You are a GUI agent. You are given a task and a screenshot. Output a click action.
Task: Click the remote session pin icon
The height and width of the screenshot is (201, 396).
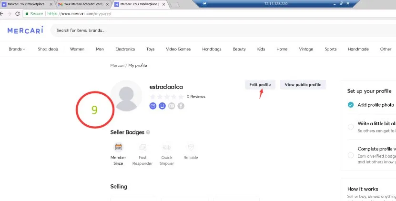point(204,3)
